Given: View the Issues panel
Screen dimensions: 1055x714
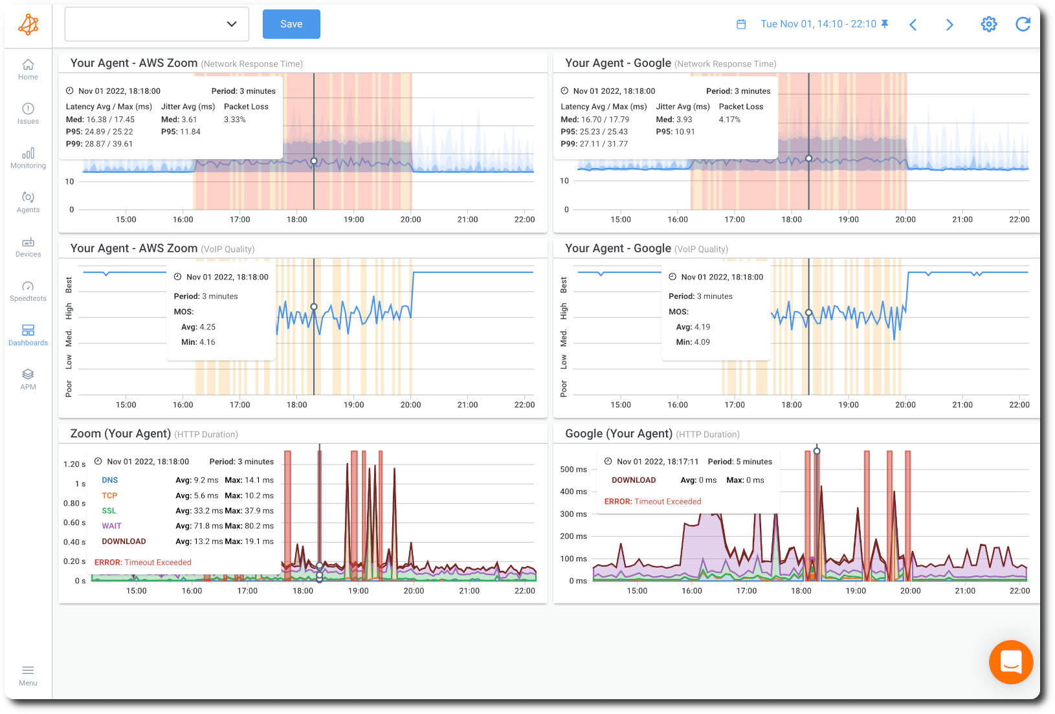Looking at the screenshot, I should pyautogui.click(x=28, y=114).
